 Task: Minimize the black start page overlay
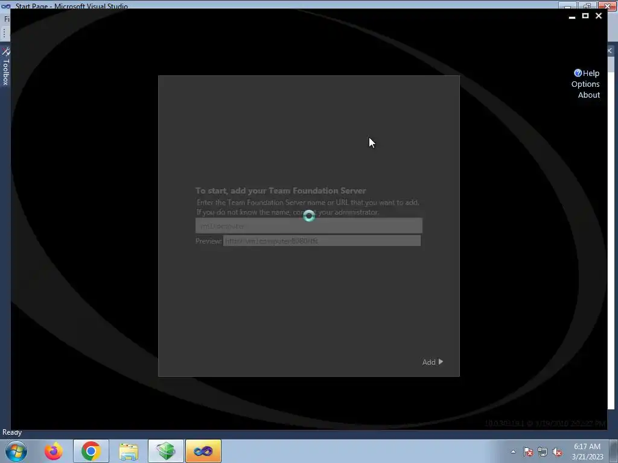572,16
